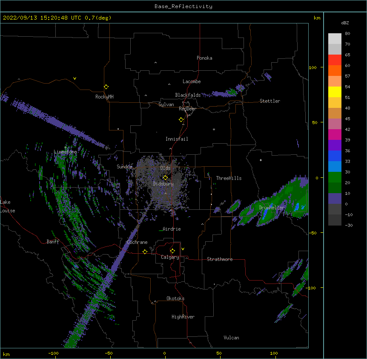Click the Stettler city label
The width and height of the screenshot is (367, 359).
270,101
